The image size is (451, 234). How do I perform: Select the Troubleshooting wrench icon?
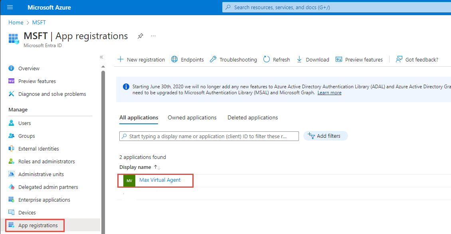coord(213,59)
